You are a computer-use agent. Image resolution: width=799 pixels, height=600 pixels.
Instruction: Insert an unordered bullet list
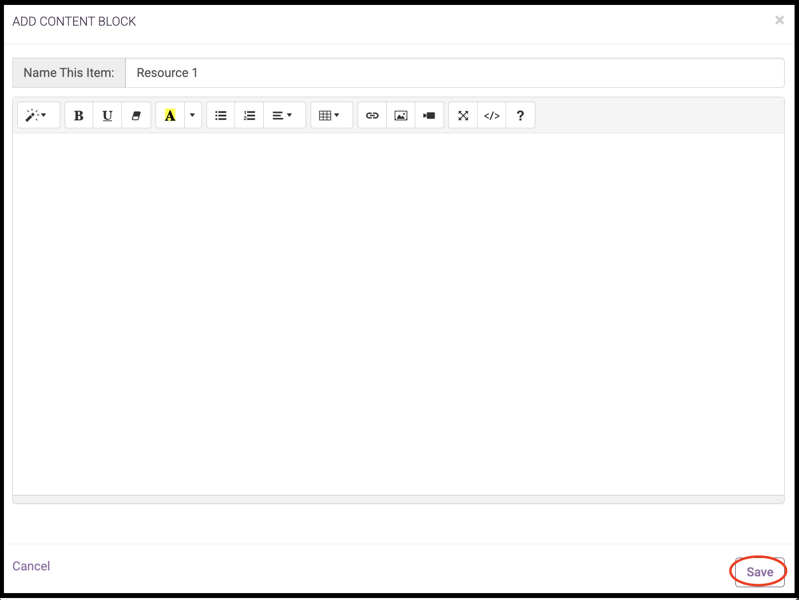[x=221, y=115]
